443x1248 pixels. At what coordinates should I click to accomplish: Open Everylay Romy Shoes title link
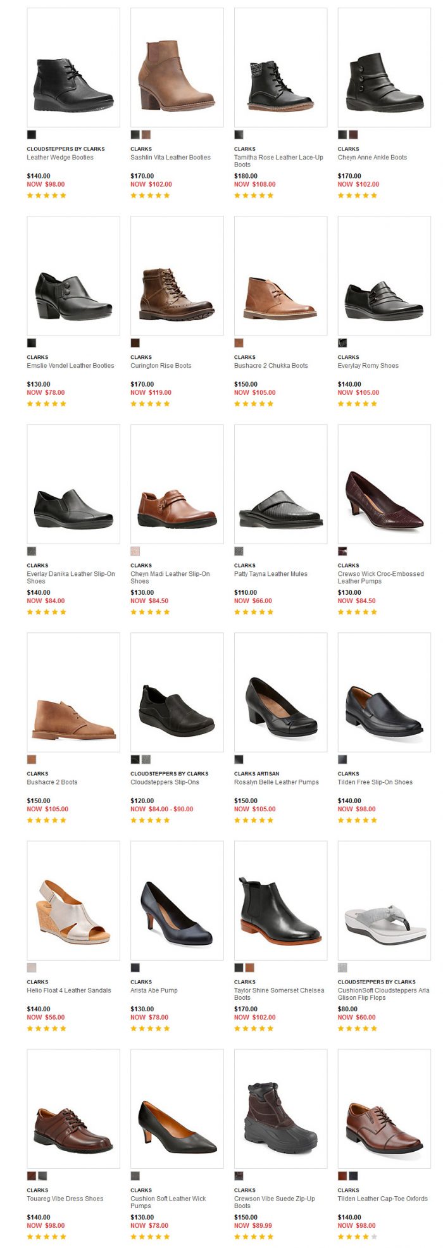368,366
